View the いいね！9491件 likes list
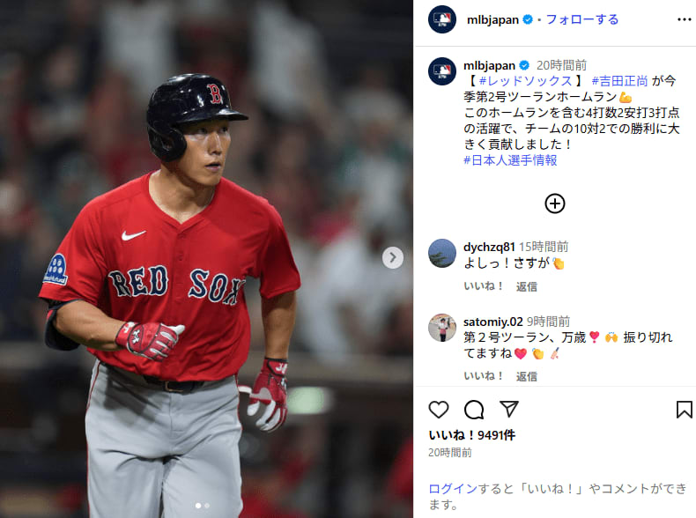Viewport: 696px width, 518px height. click(x=472, y=435)
